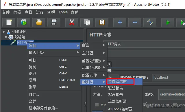Click the JMeter feather icon in title bar

5,4
